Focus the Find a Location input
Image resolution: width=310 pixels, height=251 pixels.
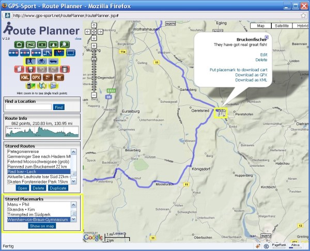[x=28, y=107]
